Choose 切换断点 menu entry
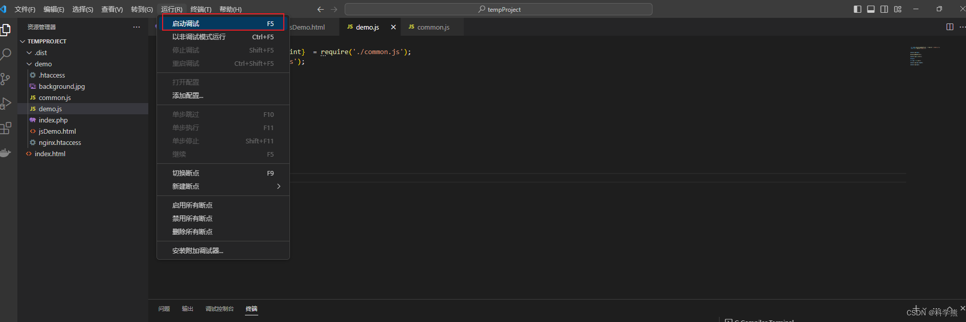 tap(223, 173)
